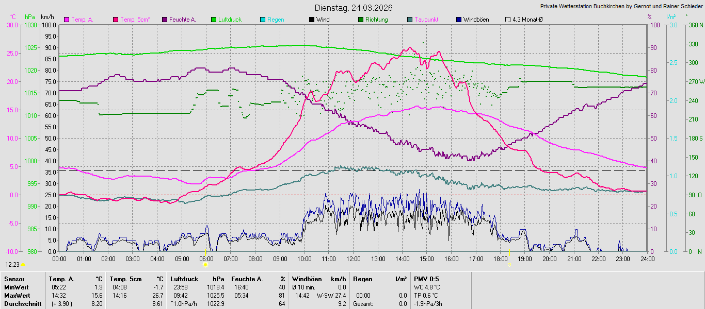The image size is (705, 309).
Task: Click the dark green Richtung legend square
Action: [361, 20]
